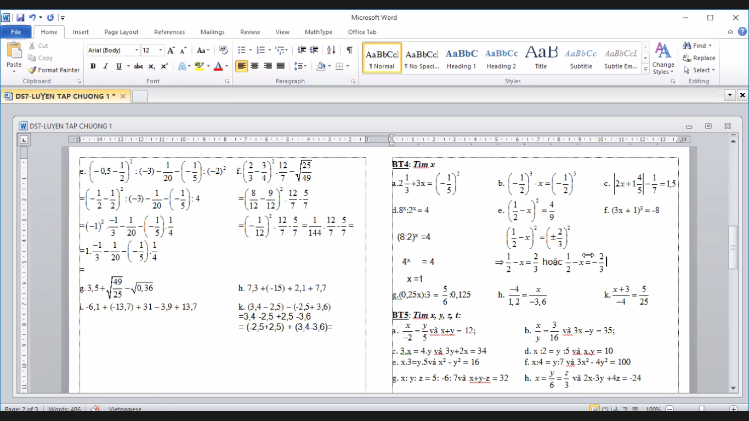Open the Find tool
The height and width of the screenshot is (421, 749).
(x=696, y=46)
